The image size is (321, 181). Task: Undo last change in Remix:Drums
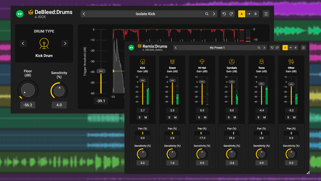click(272, 48)
